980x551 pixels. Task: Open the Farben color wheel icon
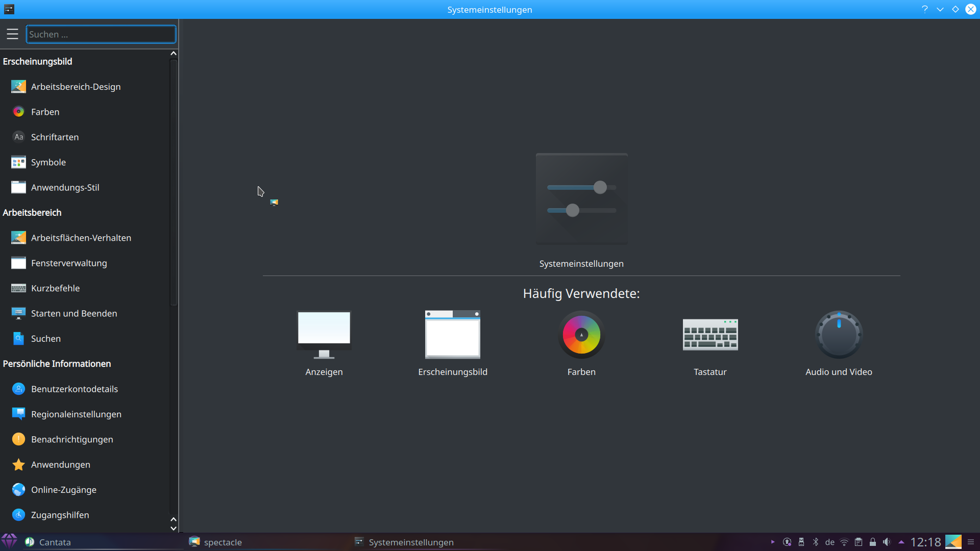click(581, 343)
